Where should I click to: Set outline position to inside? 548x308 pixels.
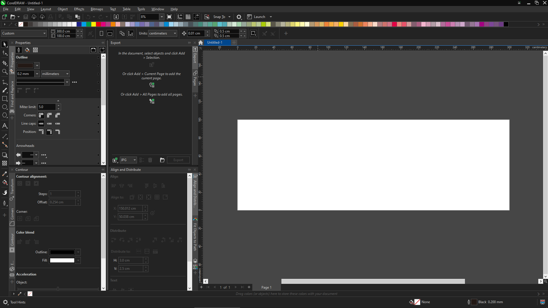(58, 132)
